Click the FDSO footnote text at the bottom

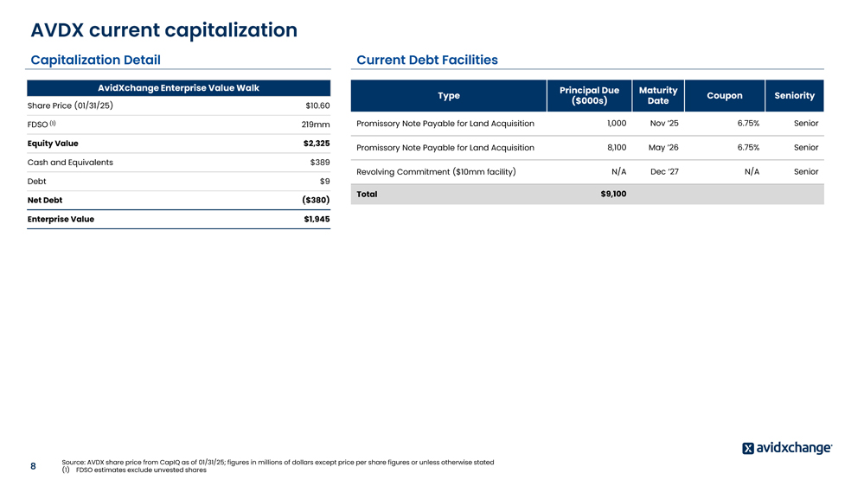140,470
